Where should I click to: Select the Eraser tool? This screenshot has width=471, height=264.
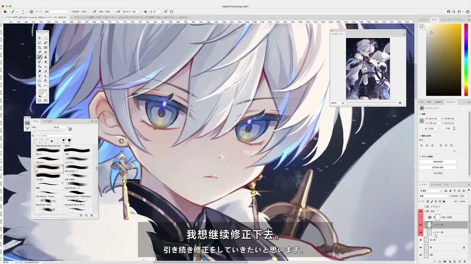(46, 62)
